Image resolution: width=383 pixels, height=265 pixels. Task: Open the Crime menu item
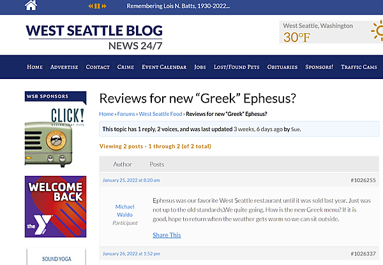126,67
